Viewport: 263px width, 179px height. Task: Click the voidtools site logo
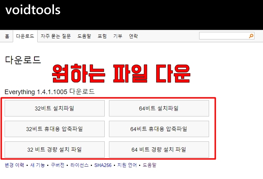[33, 10]
